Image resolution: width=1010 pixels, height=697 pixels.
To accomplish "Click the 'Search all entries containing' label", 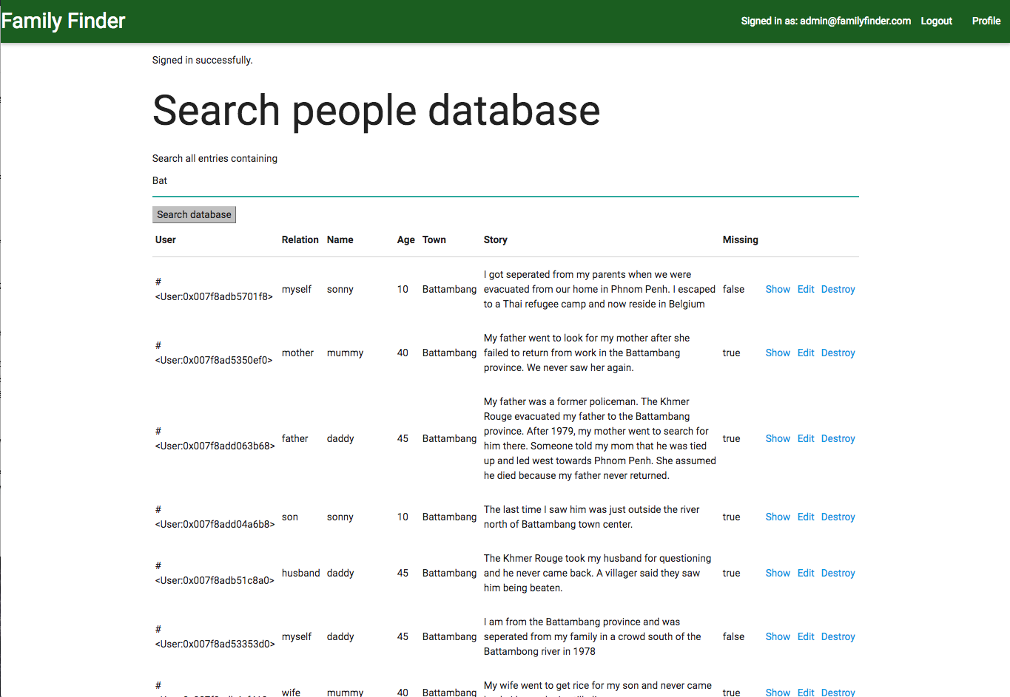I will pyautogui.click(x=215, y=158).
